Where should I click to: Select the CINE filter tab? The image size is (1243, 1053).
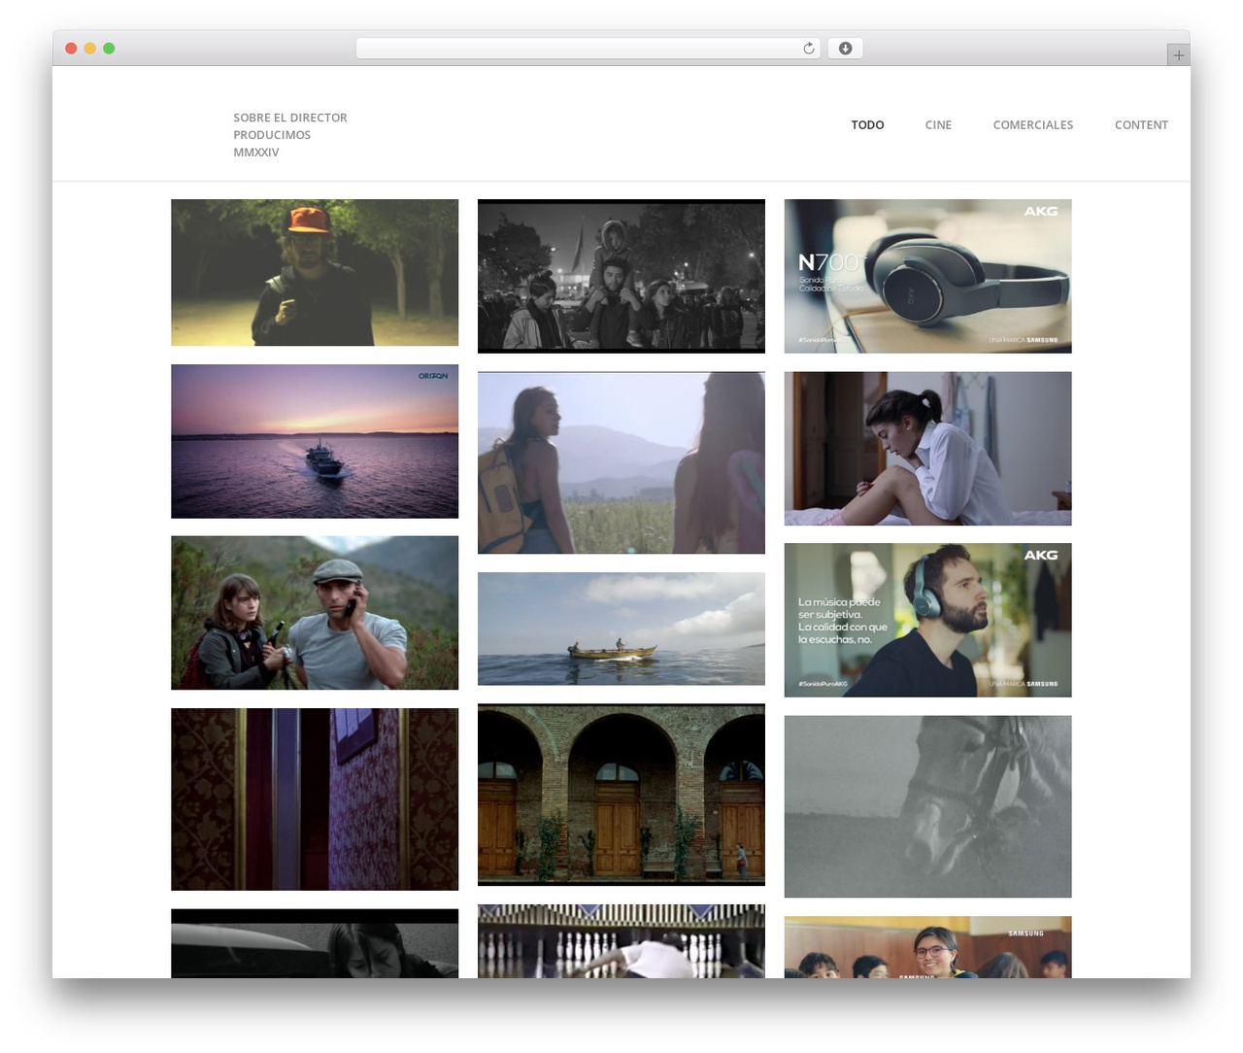click(x=938, y=125)
